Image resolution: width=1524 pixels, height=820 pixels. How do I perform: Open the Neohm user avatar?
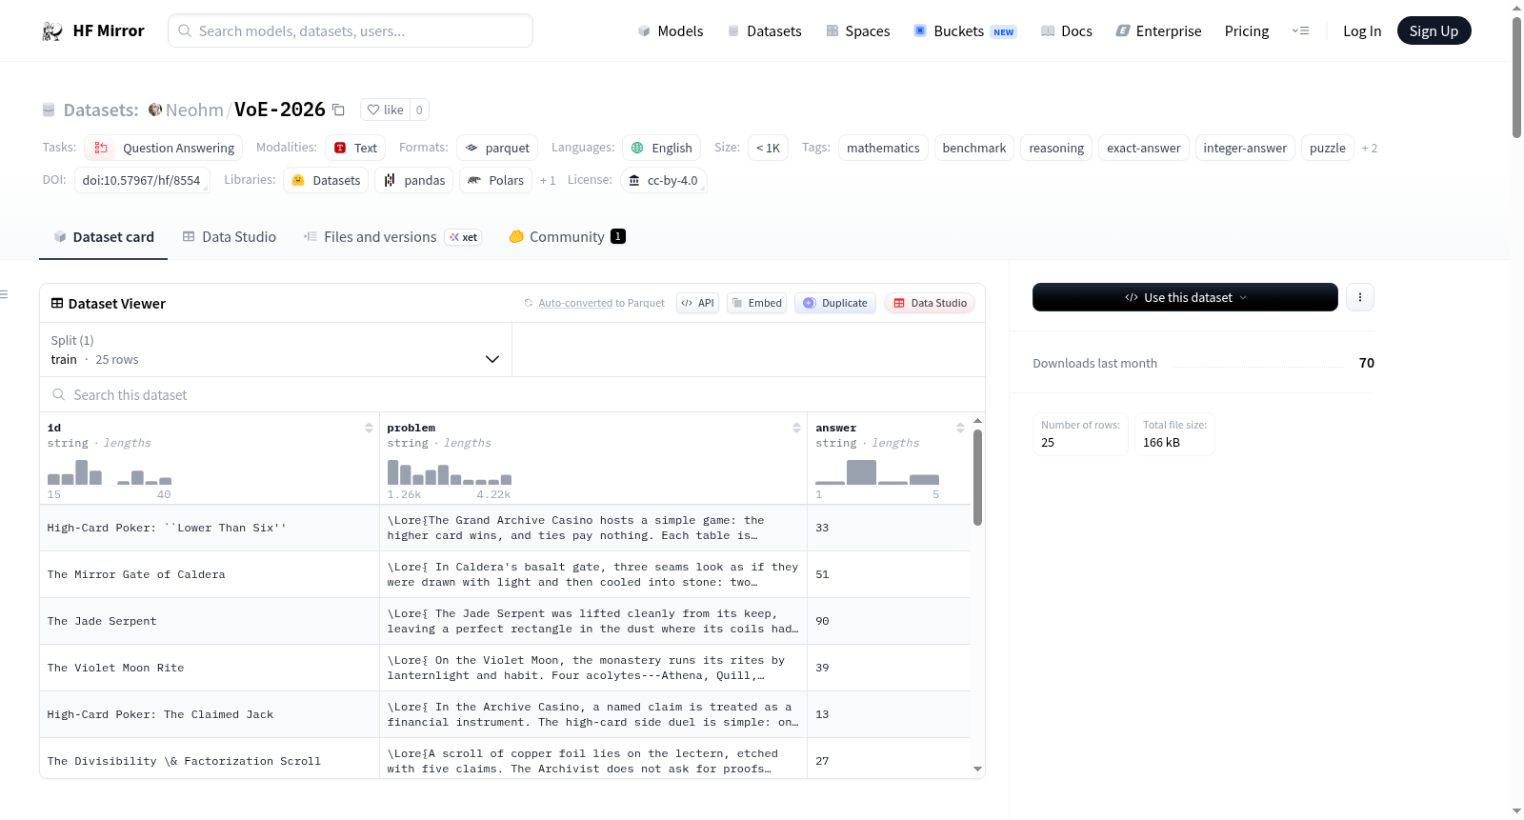[155, 110]
